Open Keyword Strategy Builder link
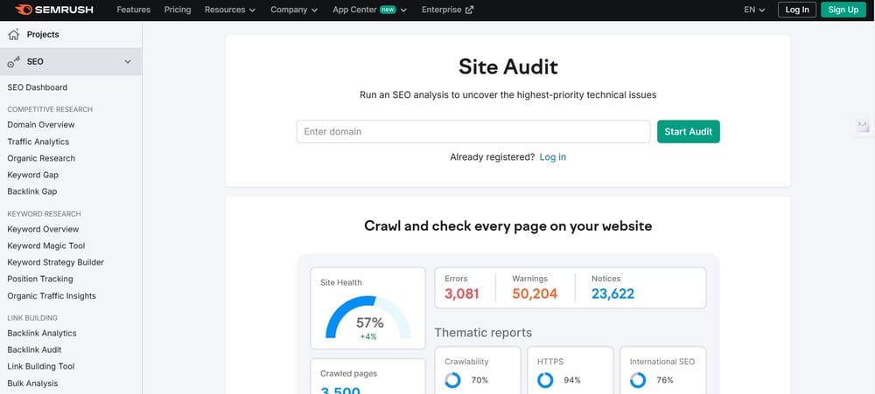Viewport: 875px width, 394px height. (x=55, y=262)
